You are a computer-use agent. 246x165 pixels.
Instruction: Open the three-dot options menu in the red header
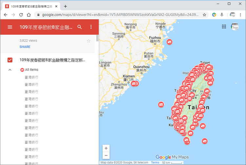(x=91, y=27)
